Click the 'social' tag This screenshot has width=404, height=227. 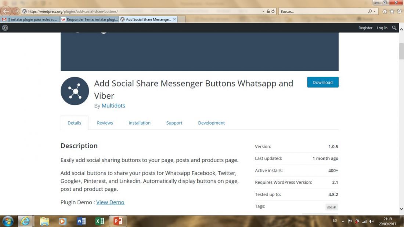(331, 207)
